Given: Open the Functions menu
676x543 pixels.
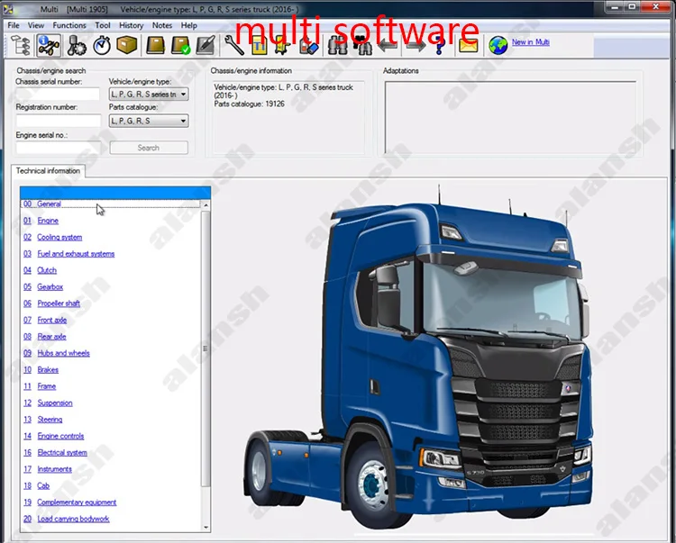Looking at the screenshot, I should click(x=69, y=25).
